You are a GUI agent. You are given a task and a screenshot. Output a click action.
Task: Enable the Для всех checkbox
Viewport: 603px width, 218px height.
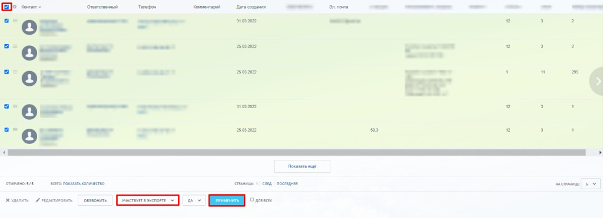252,200
